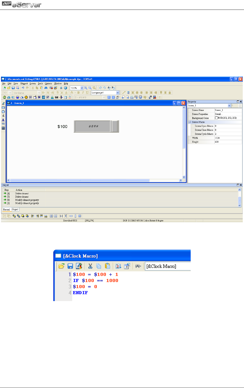Select the orange circle indicator element icon

tap(26, 97)
